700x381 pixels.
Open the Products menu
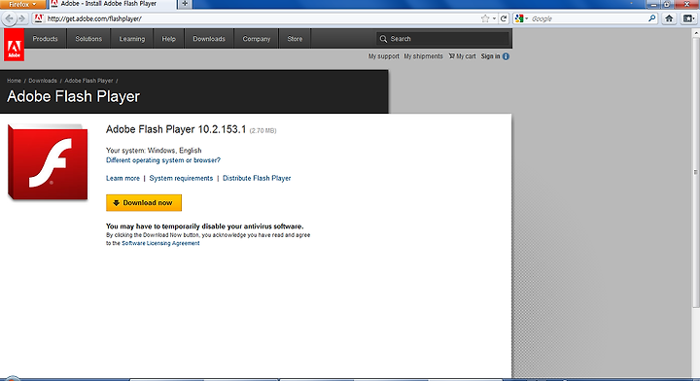[x=45, y=39]
